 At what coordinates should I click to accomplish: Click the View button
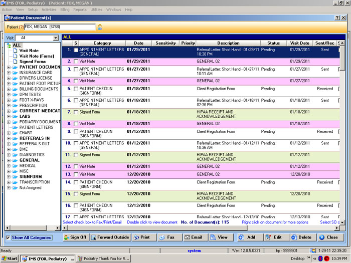(x=221, y=237)
